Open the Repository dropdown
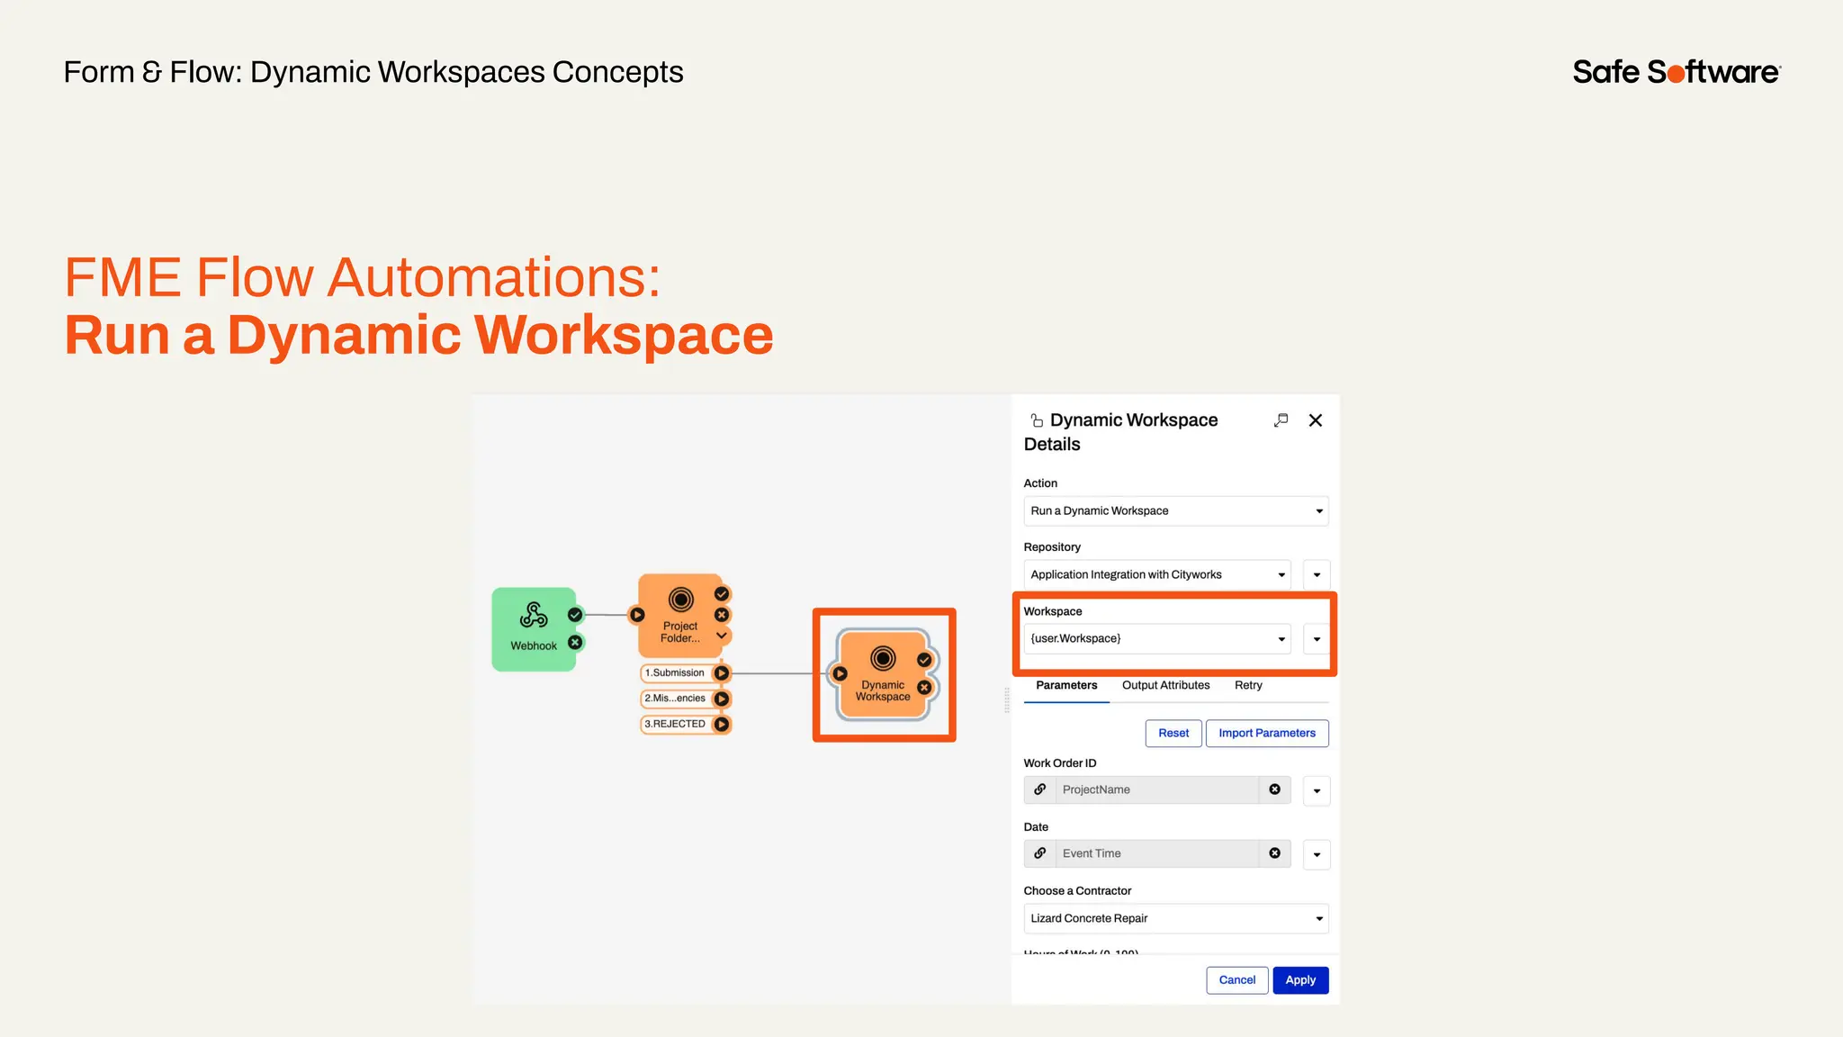This screenshot has width=1843, height=1037. (x=1157, y=575)
